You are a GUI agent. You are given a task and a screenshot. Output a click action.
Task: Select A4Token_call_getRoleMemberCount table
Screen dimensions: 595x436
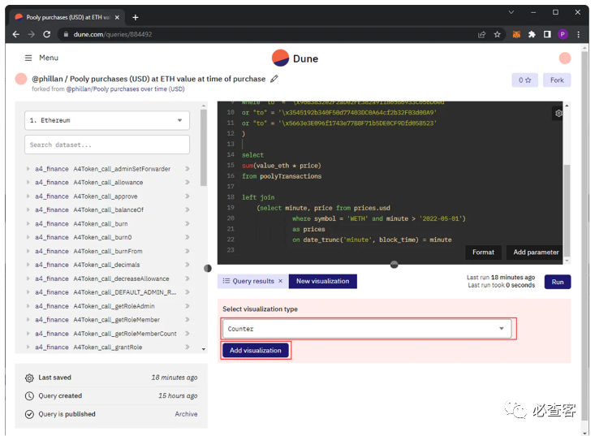pos(125,333)
